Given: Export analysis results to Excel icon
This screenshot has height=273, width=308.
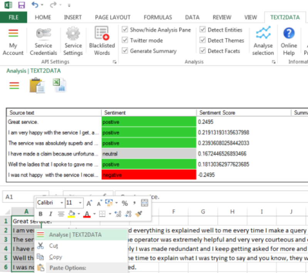Looking at the screenshot, I should tap(60, 85).
